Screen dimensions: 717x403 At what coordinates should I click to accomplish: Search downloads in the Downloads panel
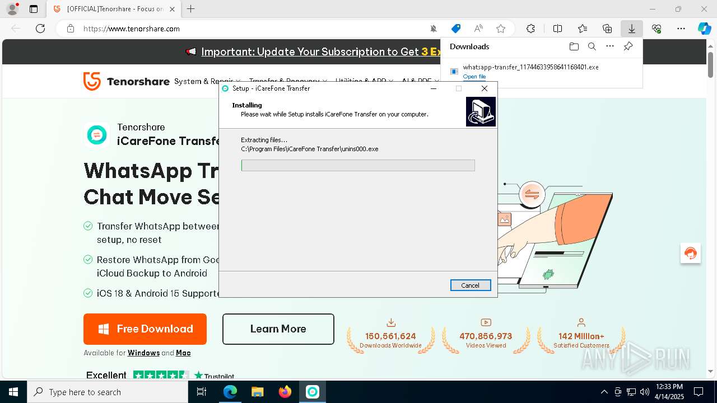pos(592,46)
